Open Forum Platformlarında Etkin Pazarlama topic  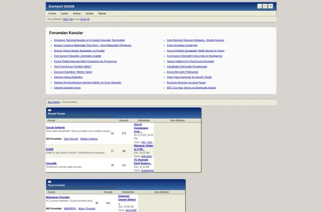(85, 61)
